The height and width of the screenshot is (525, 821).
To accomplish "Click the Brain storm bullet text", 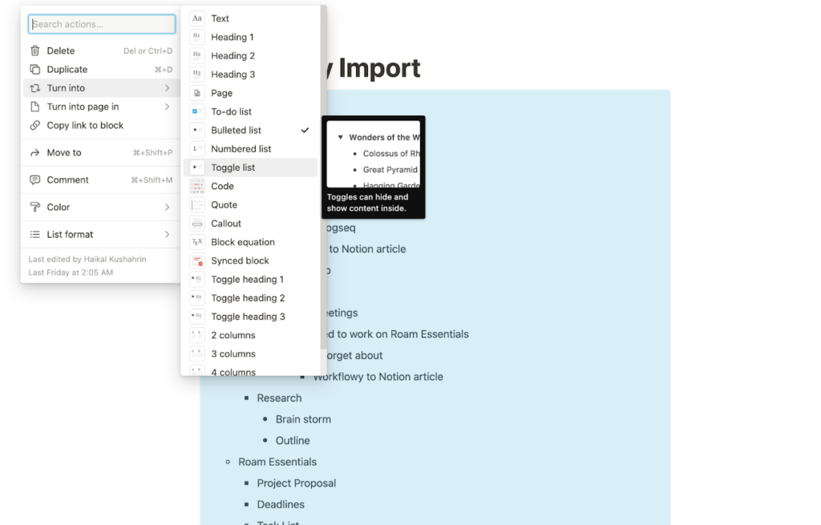I will [303, 419].
